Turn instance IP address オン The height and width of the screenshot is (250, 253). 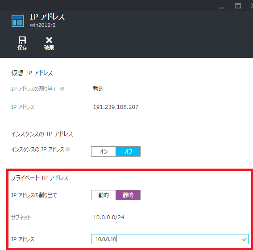click(x=104, y=151)
